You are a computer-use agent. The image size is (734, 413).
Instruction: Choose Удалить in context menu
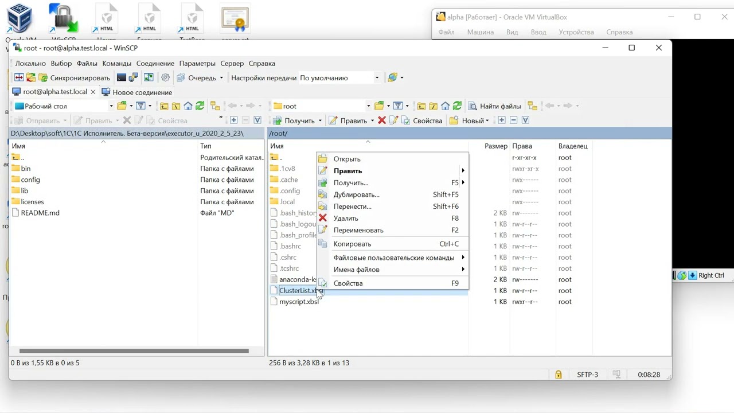coord(393,218)
